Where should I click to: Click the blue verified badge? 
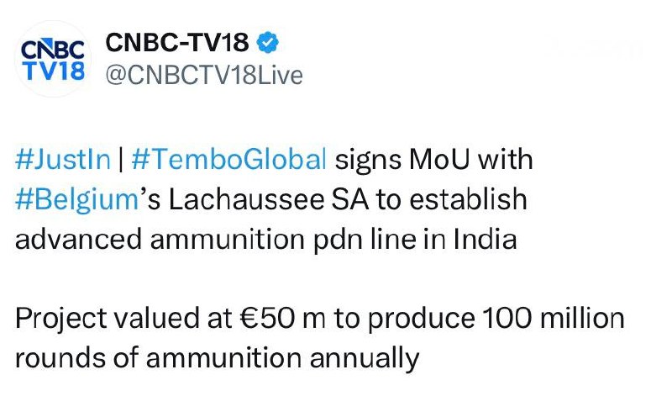coord(268,43)
